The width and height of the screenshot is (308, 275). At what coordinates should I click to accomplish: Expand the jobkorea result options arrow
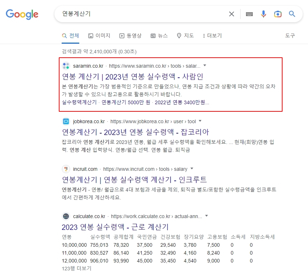click(x=200, y=121)
